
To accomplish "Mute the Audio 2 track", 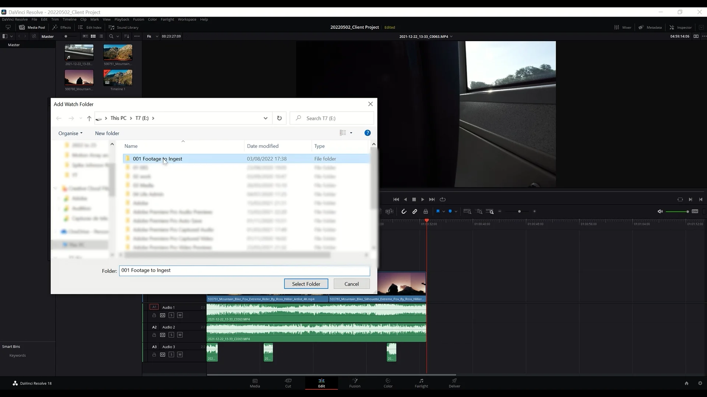I will 180,335.
